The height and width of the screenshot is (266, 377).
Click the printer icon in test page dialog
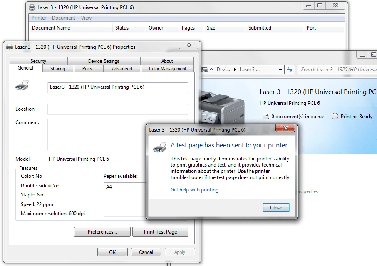tap(160, 147)
